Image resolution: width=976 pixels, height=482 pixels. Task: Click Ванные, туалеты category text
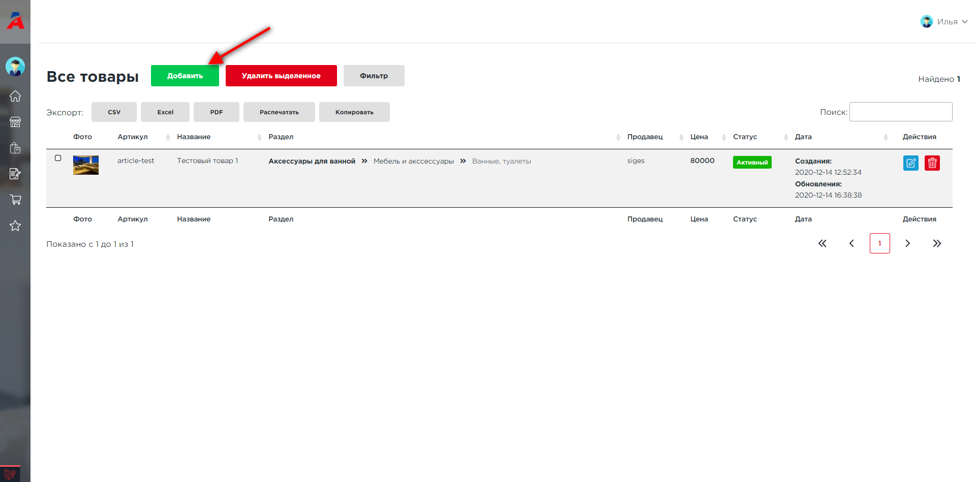pyautogui.click(x=502, y=161)
